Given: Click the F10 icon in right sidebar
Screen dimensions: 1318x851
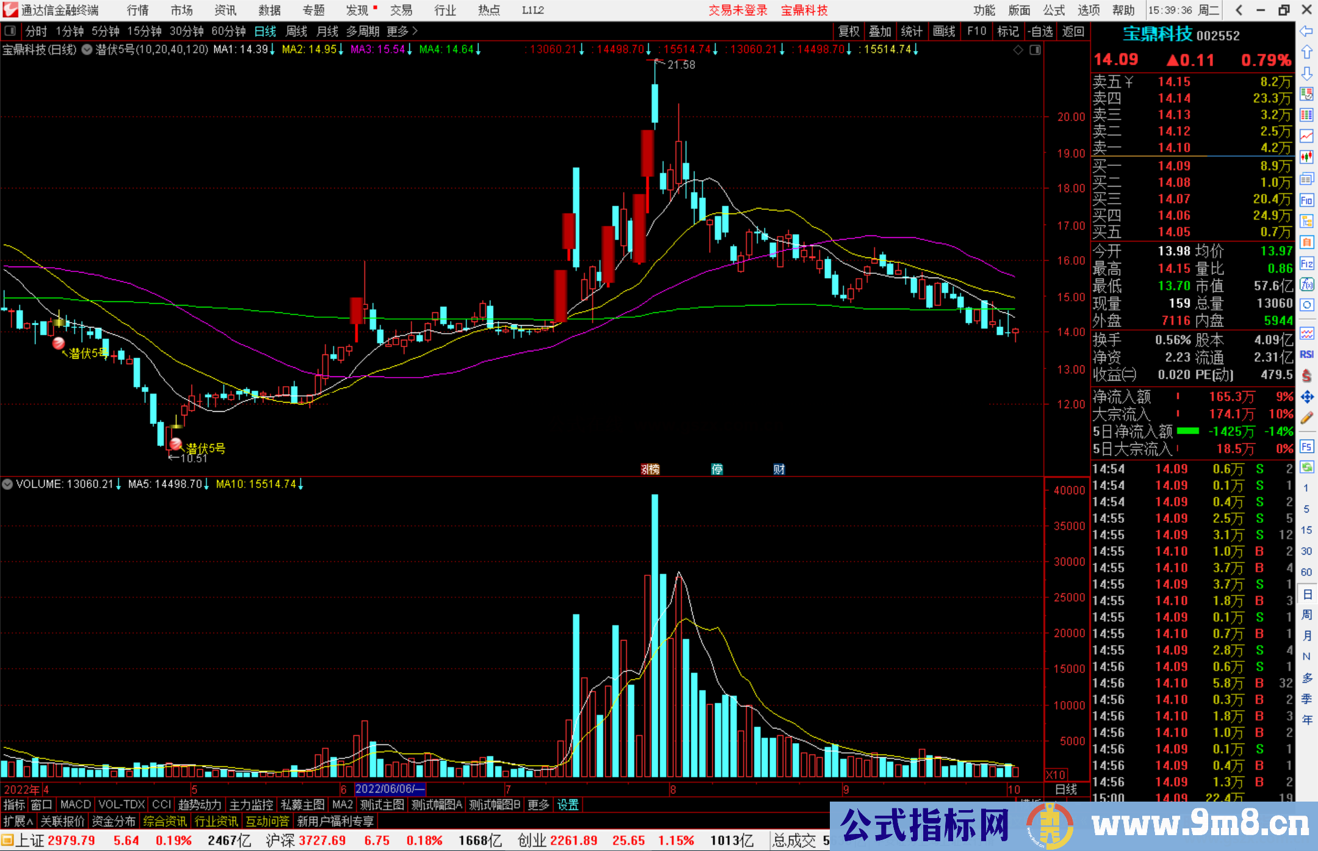Looking at the screenshot, I should click(1306, 200).
